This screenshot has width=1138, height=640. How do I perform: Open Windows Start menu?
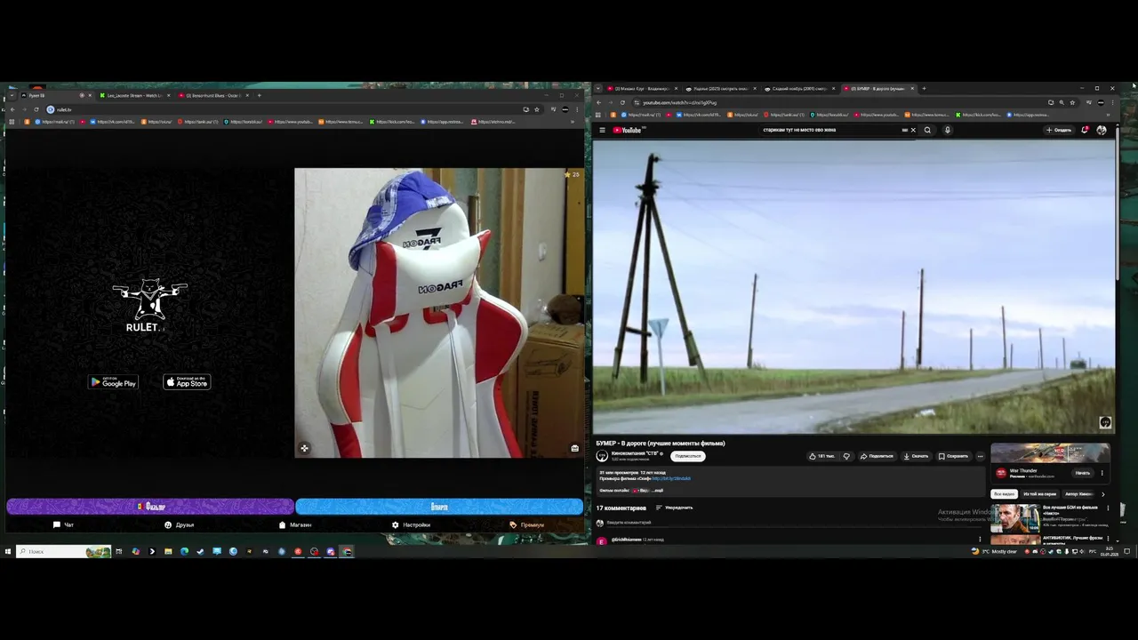click(8, 551)
